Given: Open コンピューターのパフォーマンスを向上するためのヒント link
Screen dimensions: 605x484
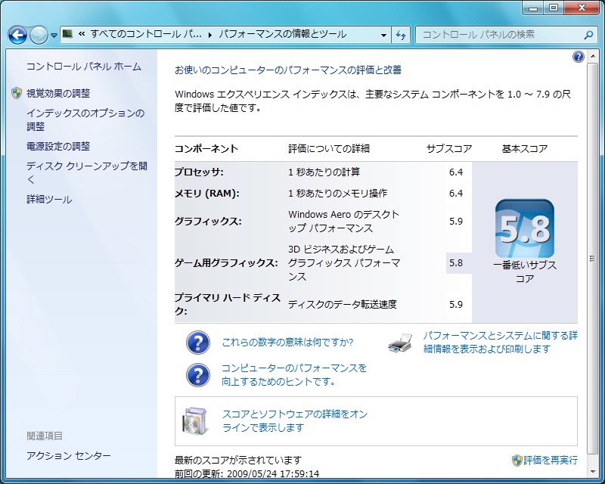Looking at the screenshot, I should click(294, 375).
